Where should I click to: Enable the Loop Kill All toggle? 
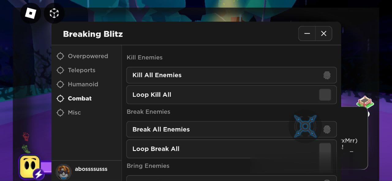pos(325,95)
